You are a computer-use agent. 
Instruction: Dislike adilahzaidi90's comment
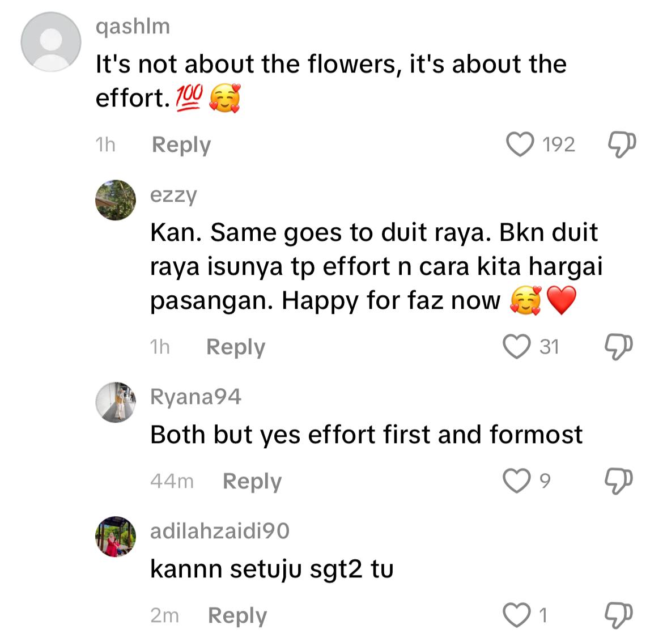[x=618, y=615]
